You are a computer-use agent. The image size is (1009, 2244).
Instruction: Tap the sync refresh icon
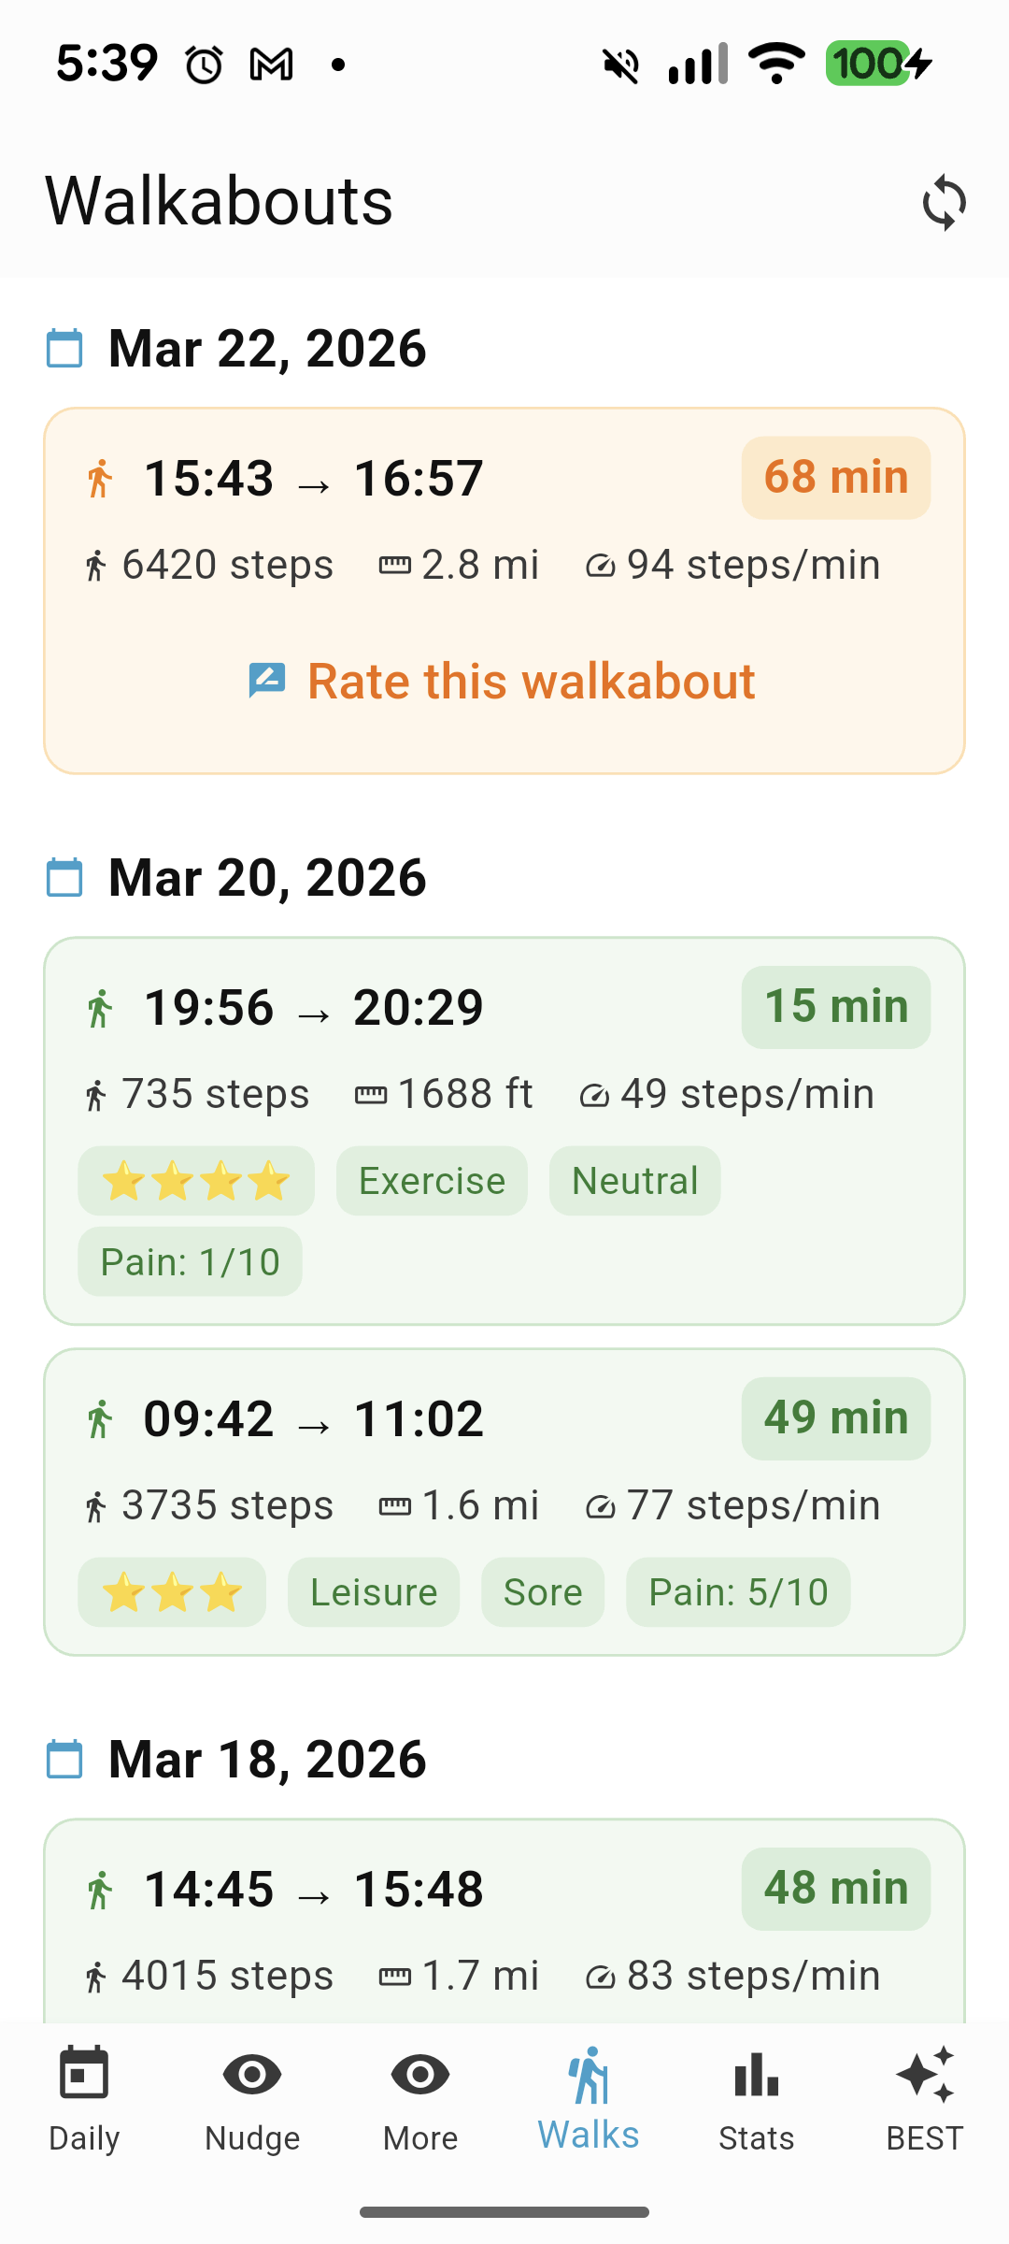point(945,202)
